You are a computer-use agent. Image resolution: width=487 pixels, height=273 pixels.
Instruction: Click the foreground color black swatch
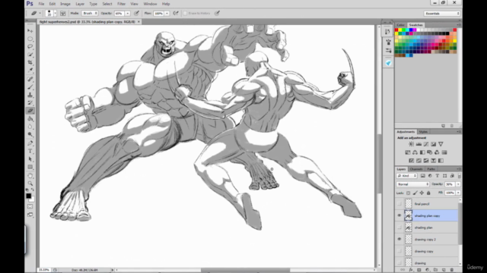pyautogui.click(x=29, y=196)
